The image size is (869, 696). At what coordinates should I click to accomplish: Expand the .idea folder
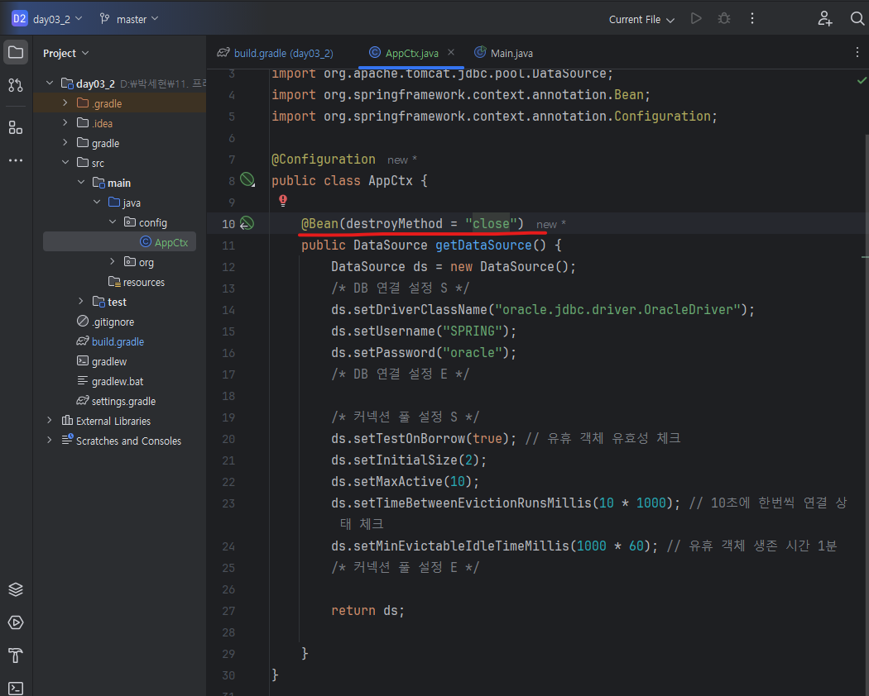[65, 123]
